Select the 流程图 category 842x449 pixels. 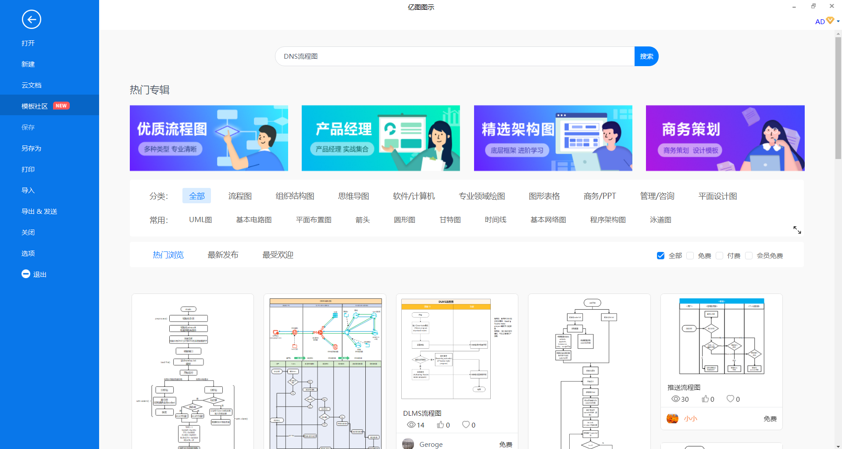point(240,196)
